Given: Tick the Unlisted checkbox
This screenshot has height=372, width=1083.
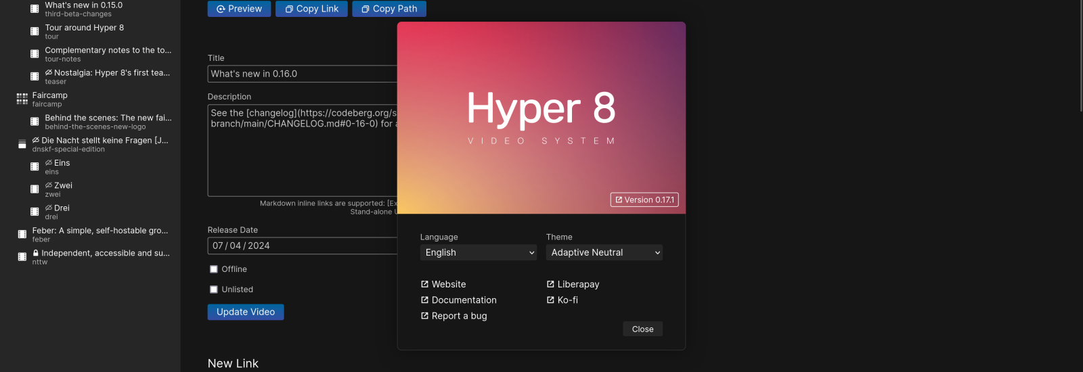Looking at the screenshot, I should pos(214,289).
